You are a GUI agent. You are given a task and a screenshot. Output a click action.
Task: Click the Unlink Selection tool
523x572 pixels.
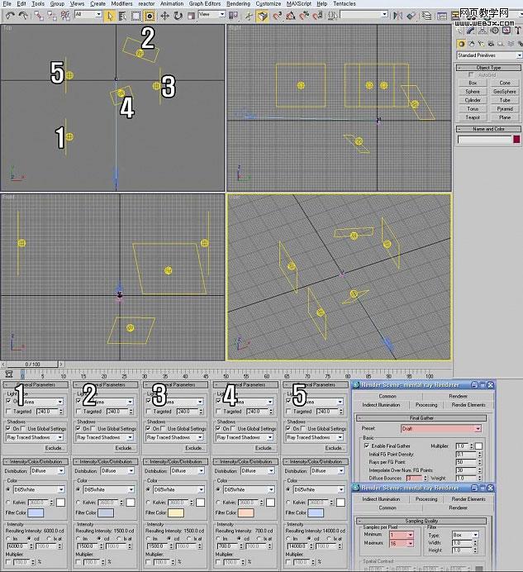[x=52, y=16]
